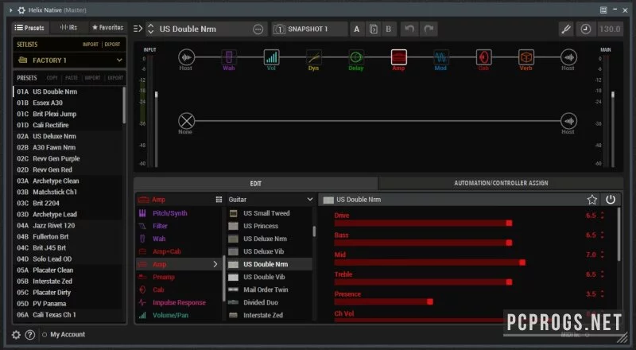Redo the last edit

point(429,29)
